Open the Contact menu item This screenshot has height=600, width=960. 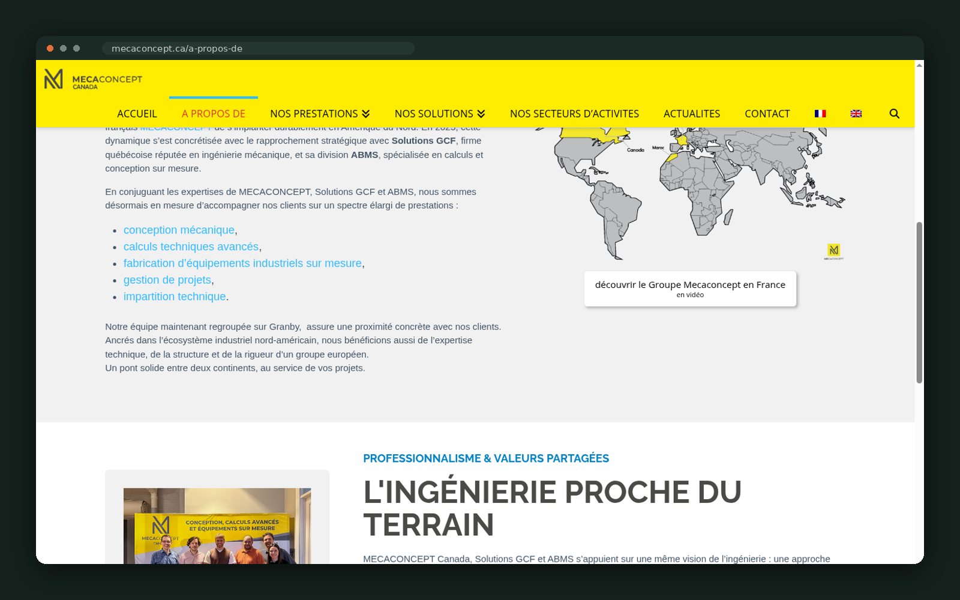(x=767, y=113)
